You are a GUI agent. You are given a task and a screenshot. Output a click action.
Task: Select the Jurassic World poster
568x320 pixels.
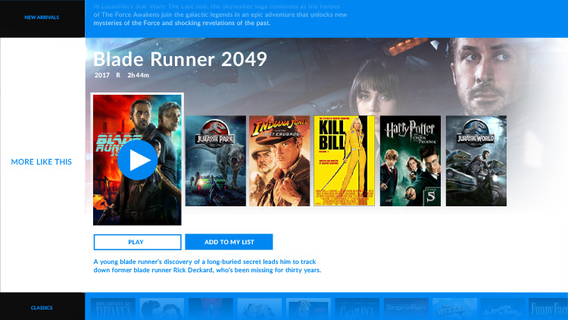point(476,161)
